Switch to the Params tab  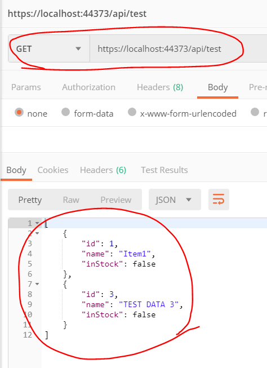tap(26, 87)
